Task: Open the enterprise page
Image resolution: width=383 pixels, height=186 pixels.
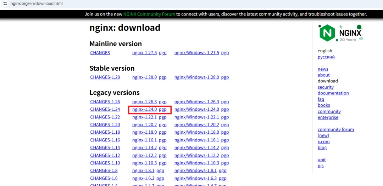Action: [x=328, y=117]
